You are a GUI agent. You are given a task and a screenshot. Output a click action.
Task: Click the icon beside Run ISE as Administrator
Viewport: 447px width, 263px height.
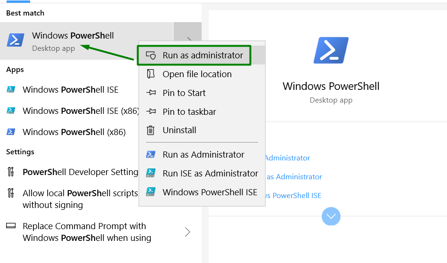151,173
